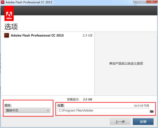158x128 pixels.
Task: Click the 2.3 GB product size text
Action: 87,35
